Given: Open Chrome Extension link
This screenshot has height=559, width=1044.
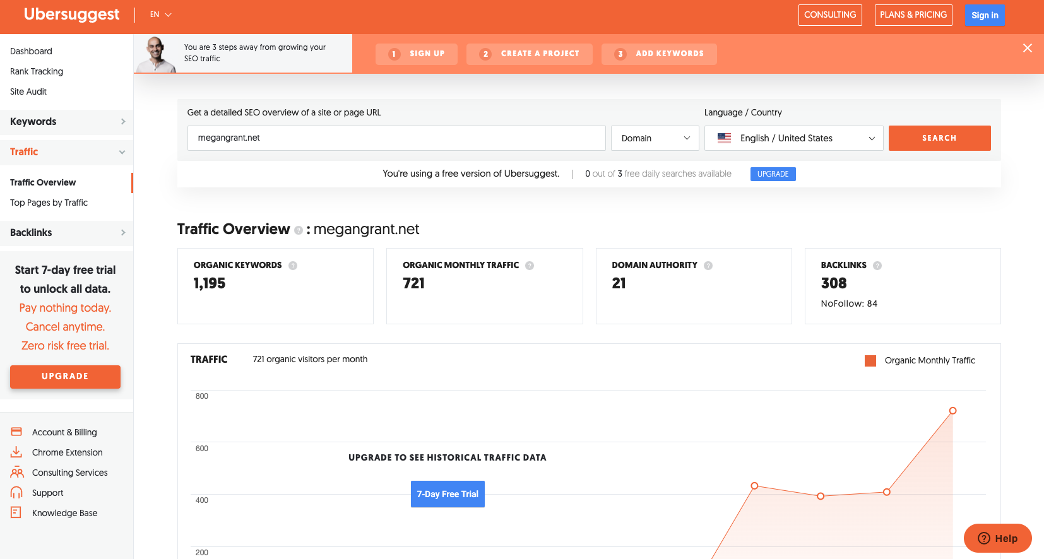Looking at the screenshot, I should coord(68,452).
